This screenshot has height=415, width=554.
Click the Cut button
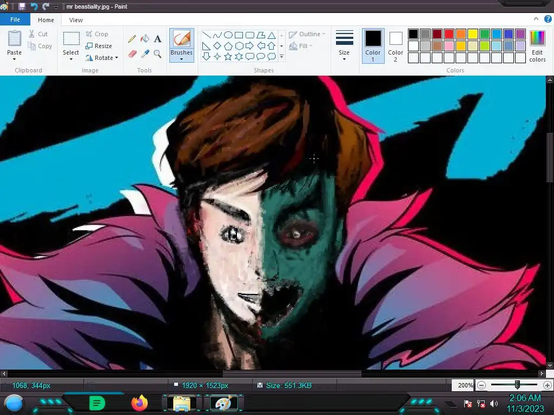point(38,34)
